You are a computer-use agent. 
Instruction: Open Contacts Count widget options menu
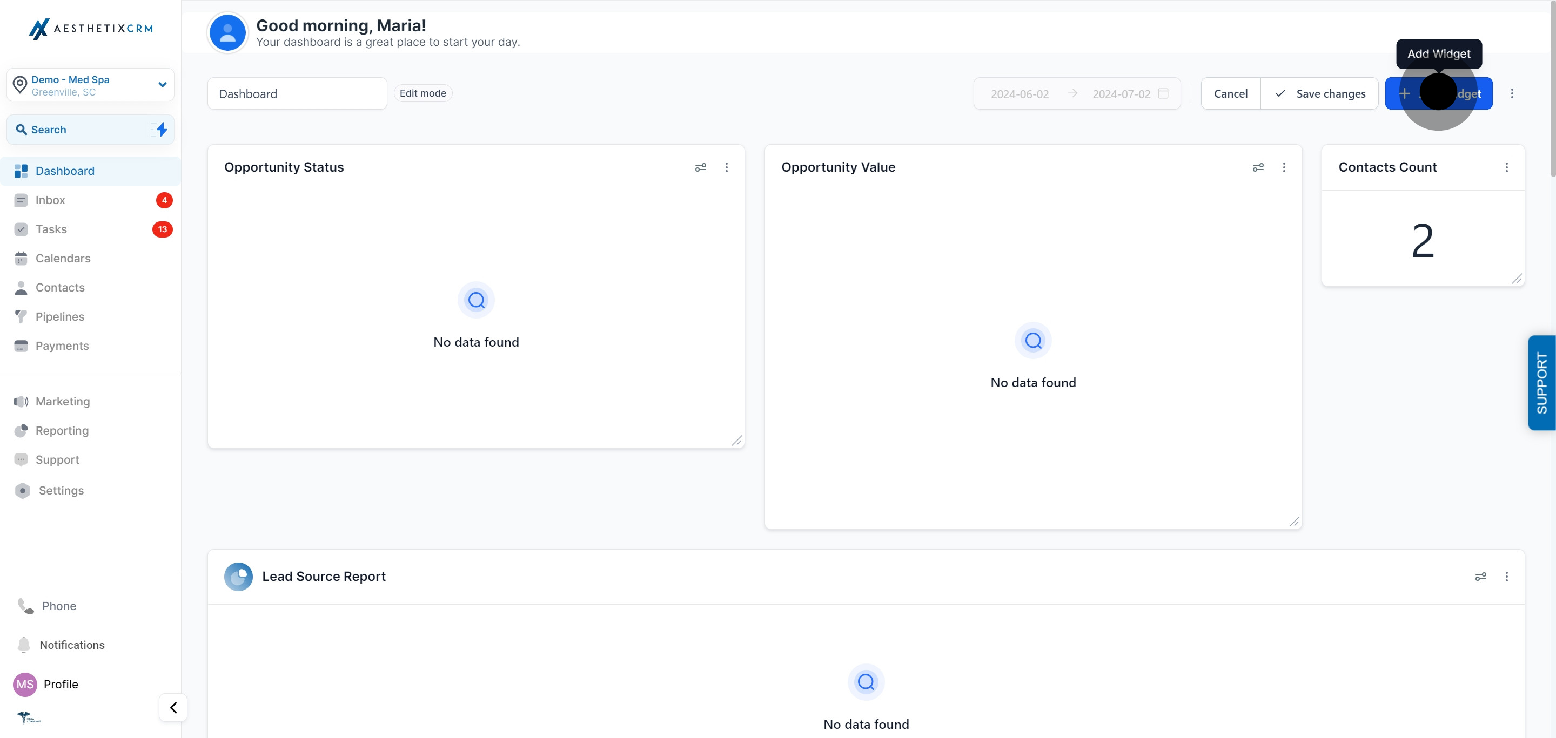[1506, 167]
